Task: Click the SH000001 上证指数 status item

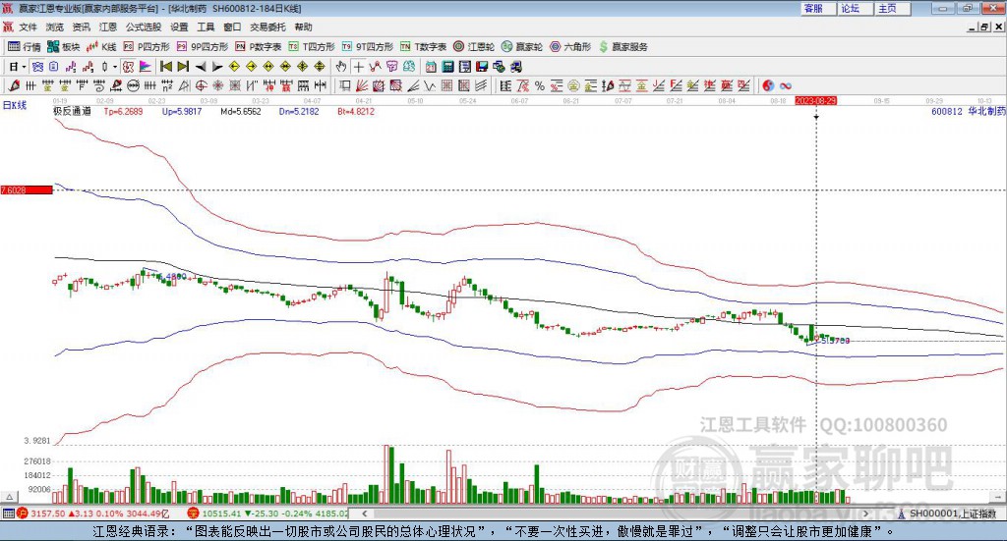Action: click(947, 514)
